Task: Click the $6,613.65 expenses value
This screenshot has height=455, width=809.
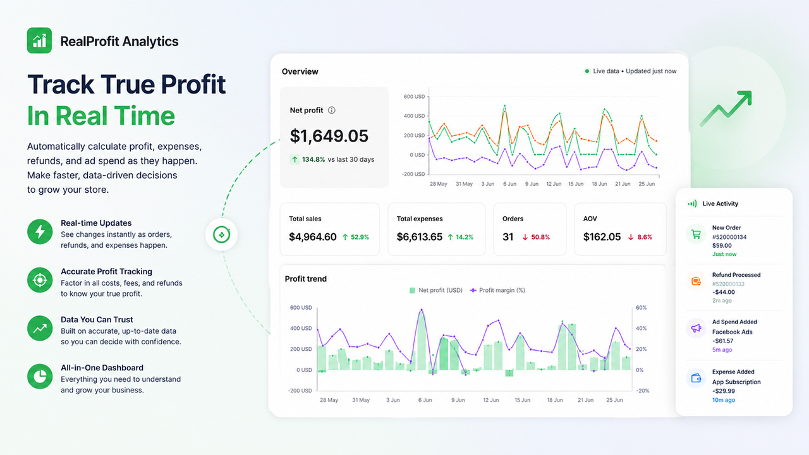Action: click(x=420, y=237)
